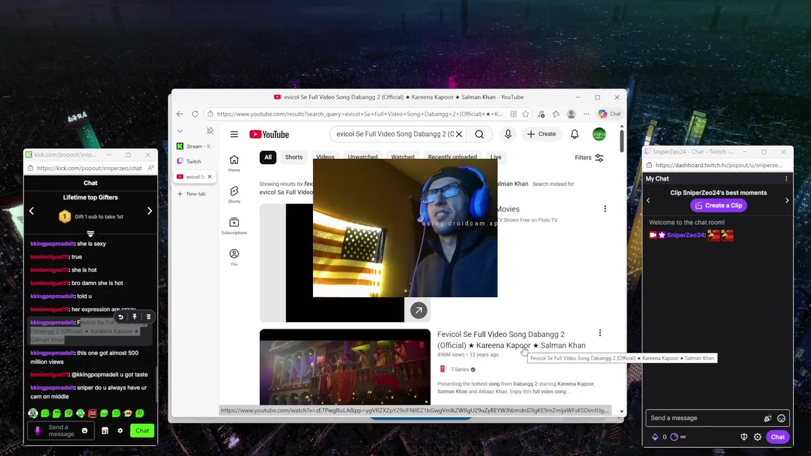The height and width of the screenshot is (456, 811).
Task: Delete the highlighted Kick chat message
Action: tap(148, 317)
